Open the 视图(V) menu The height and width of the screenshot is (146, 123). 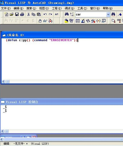coord(44,8)
